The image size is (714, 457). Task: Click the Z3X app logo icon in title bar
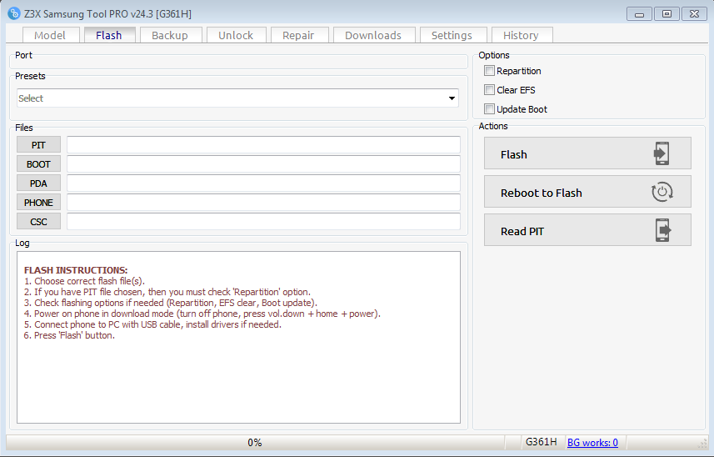tap(14, 13)
